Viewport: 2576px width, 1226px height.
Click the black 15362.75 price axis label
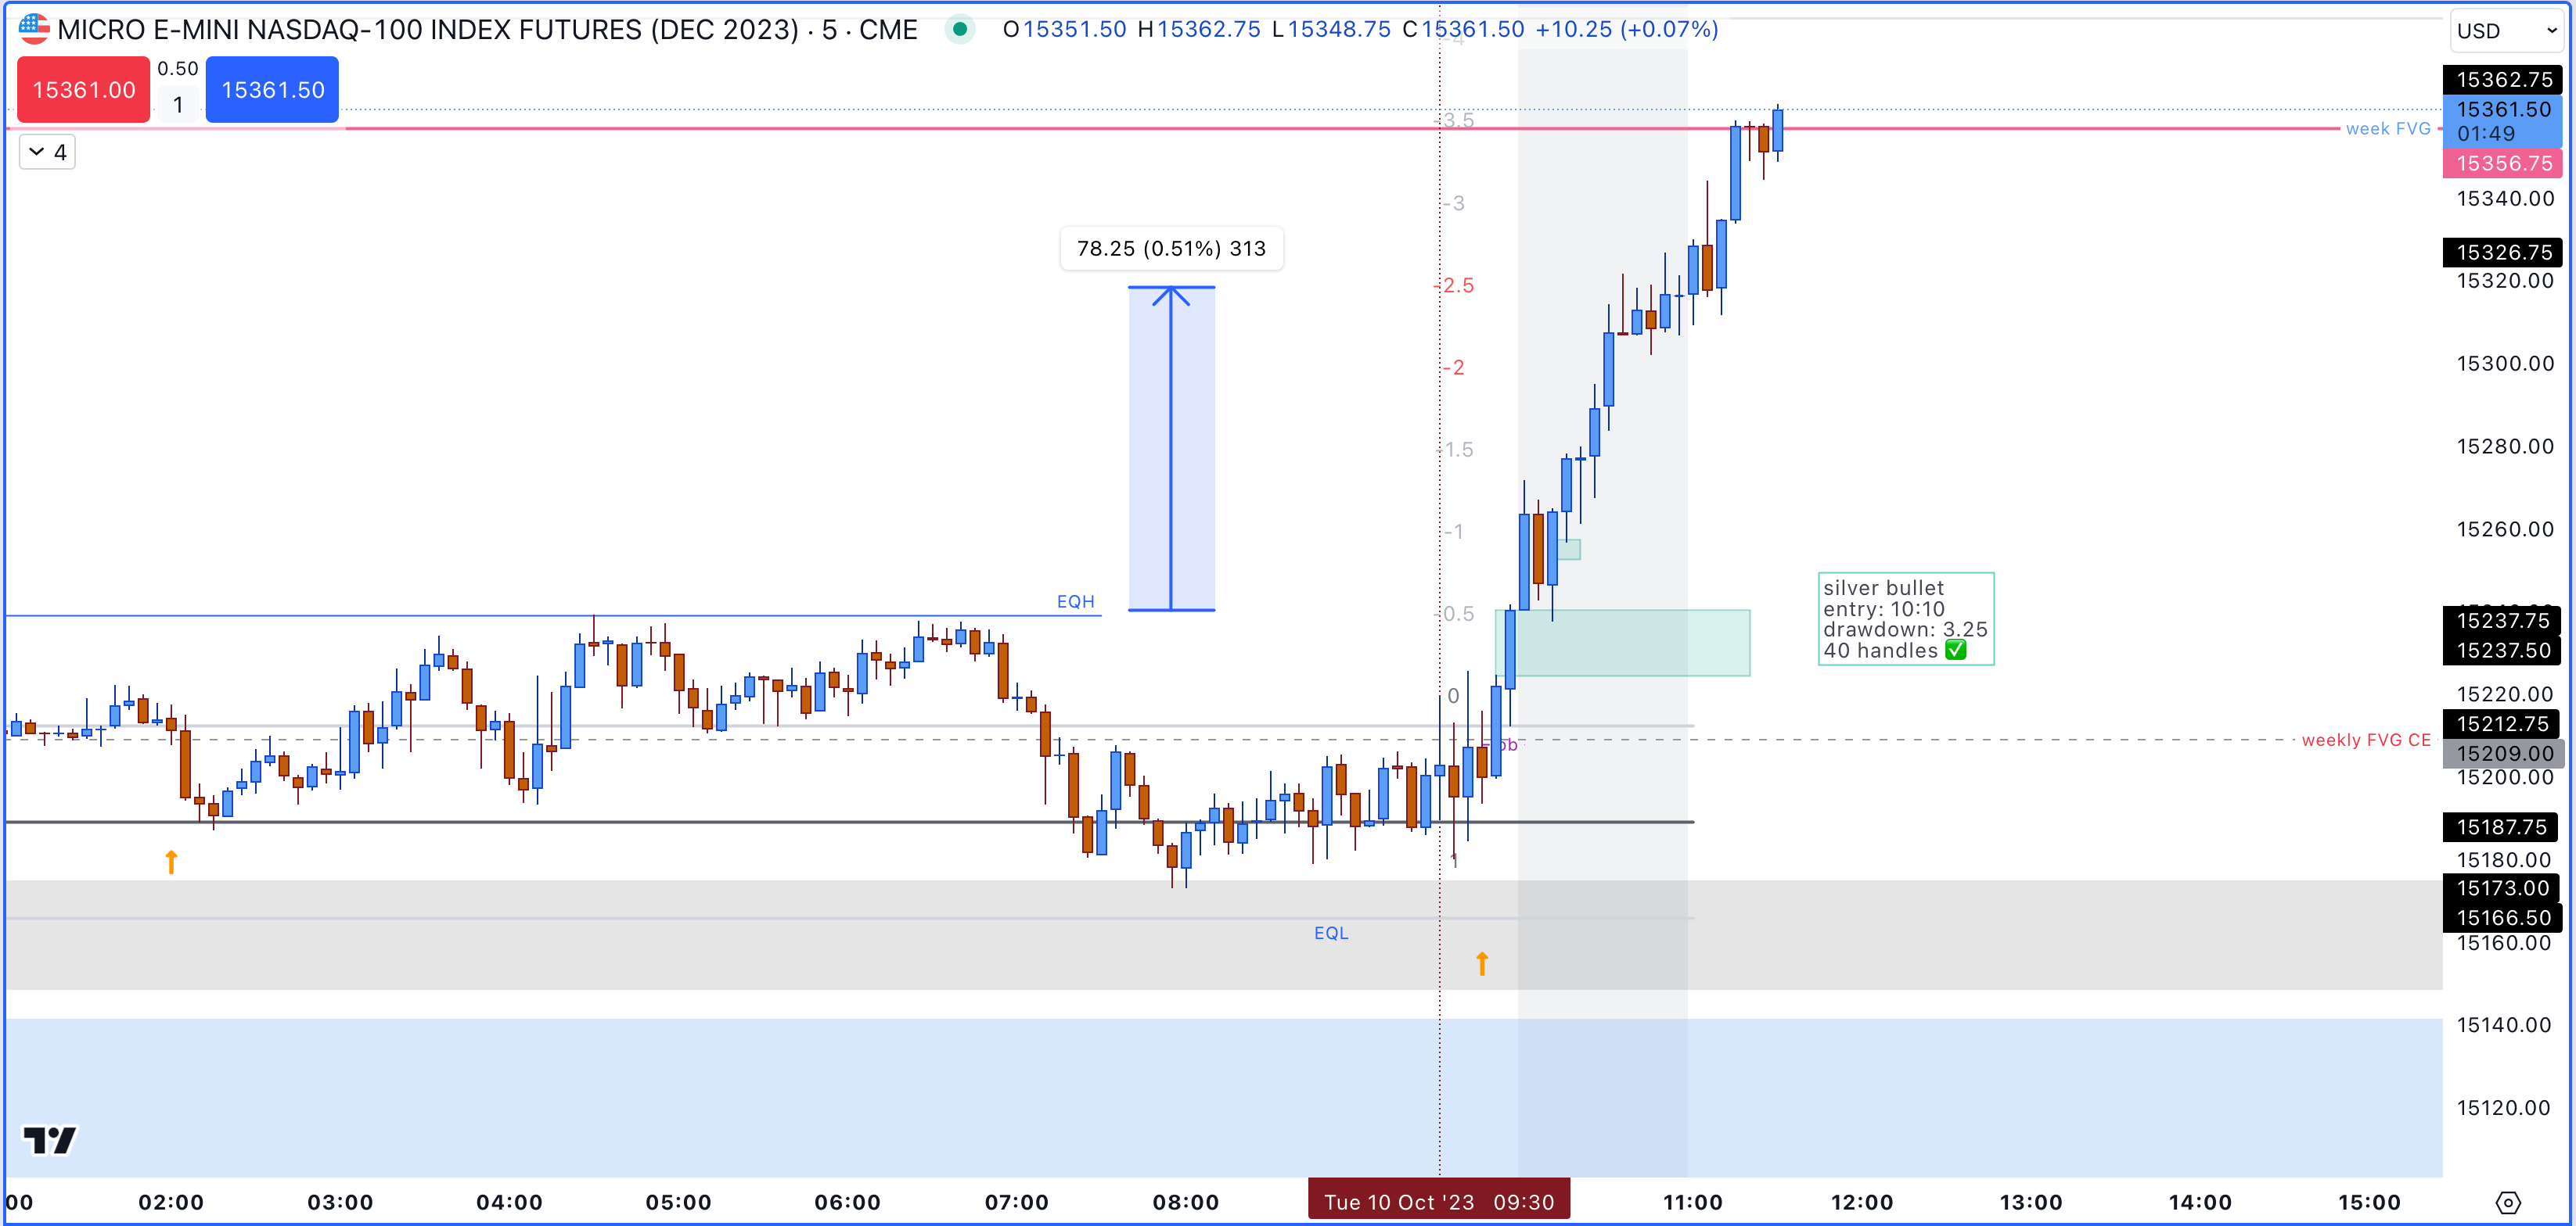coord(2503,80)
